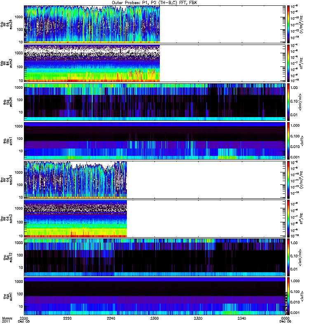Screen dimensions: 309x330
Task: Click the <|mV/m|> units label of thb fbk edc34
Action: (300, 102)
